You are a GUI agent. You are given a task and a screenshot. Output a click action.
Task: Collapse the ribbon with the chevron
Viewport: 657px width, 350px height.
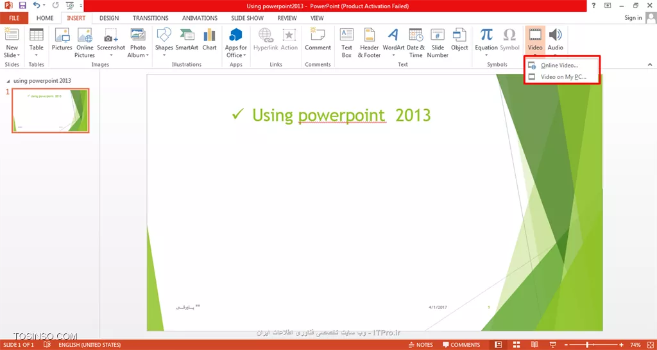coord(650,65)
